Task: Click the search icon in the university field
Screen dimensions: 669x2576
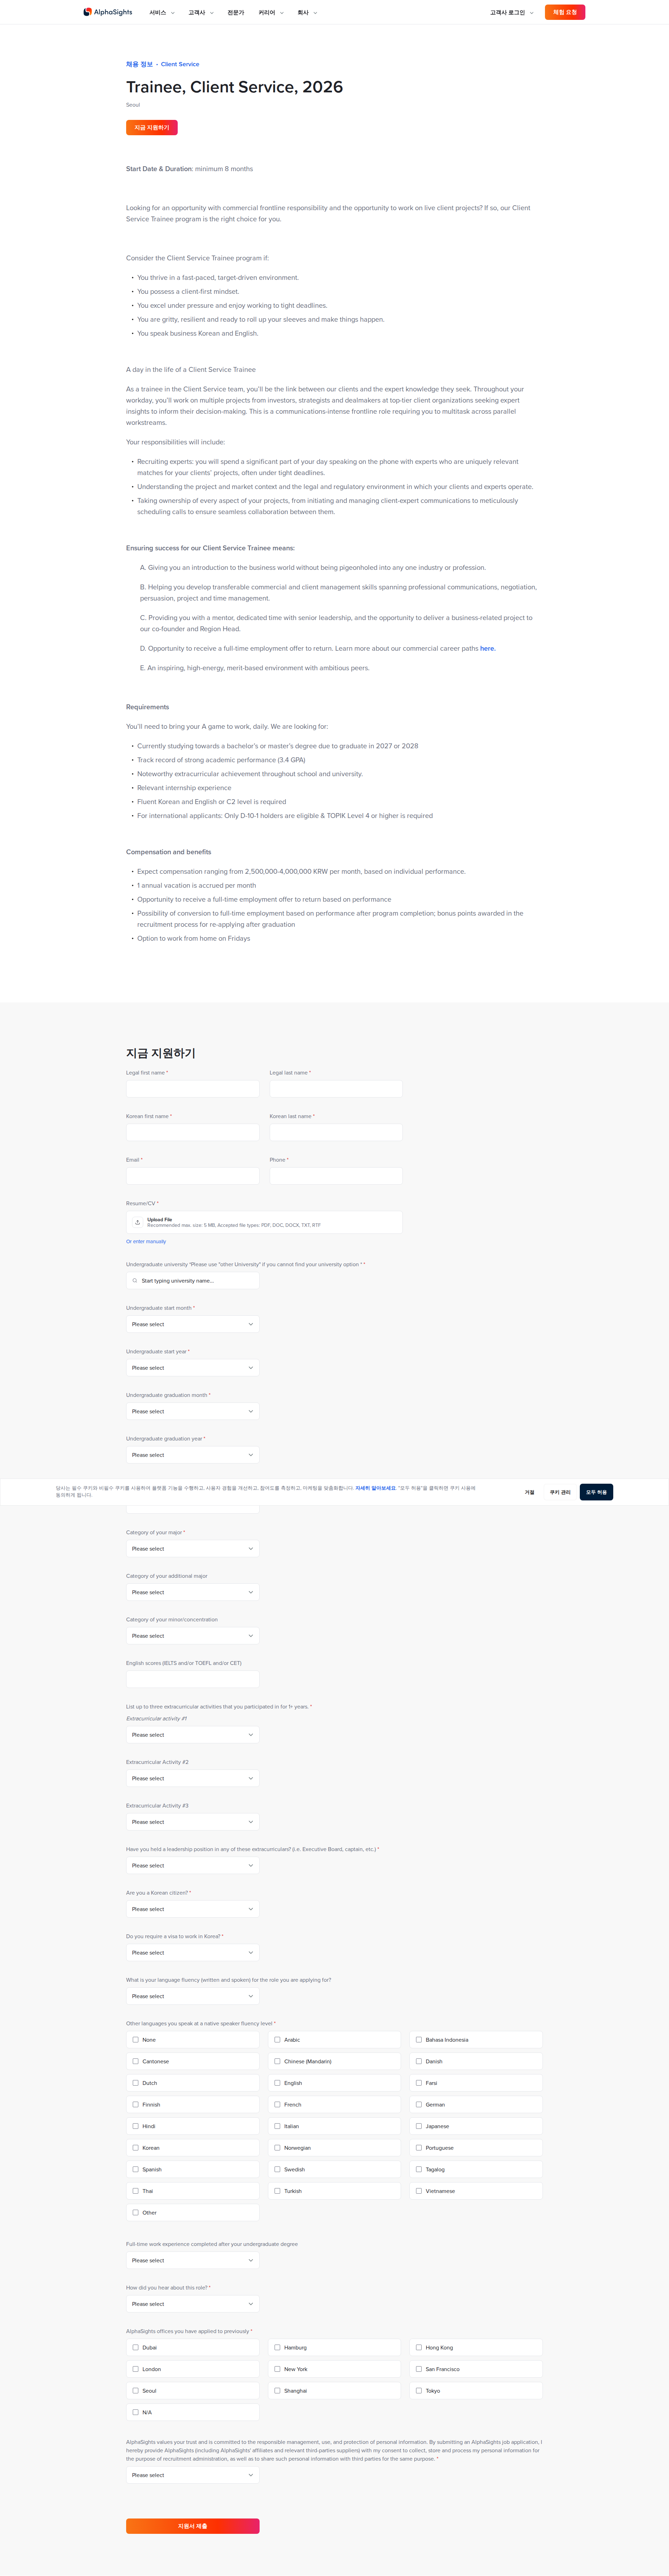Action: coord(135,1281)
